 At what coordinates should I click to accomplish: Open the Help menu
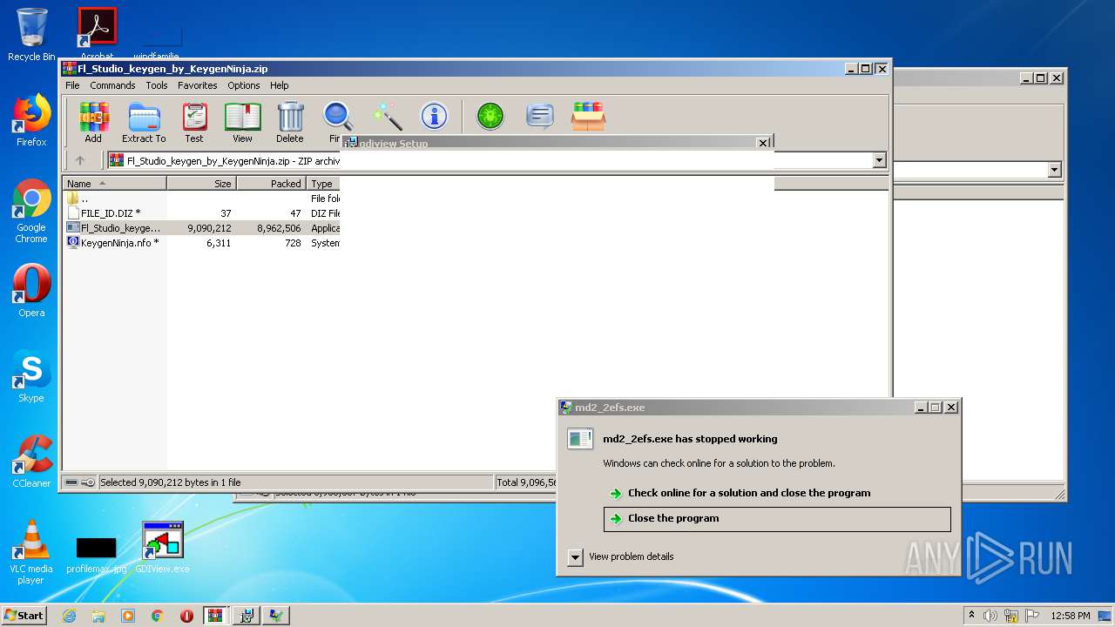click(x=279, y=85)
